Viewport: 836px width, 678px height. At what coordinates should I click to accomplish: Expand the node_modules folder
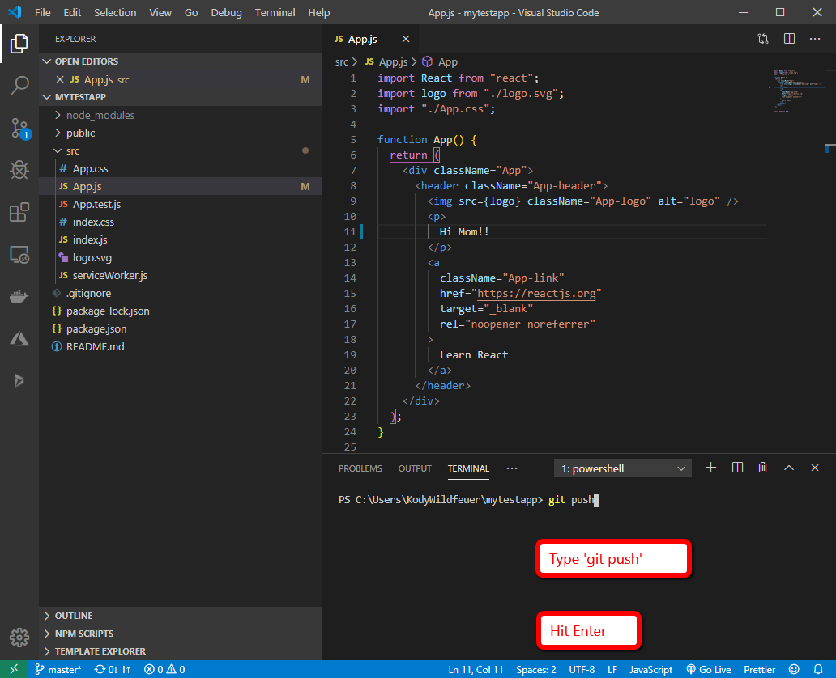(x=100, y=115)
